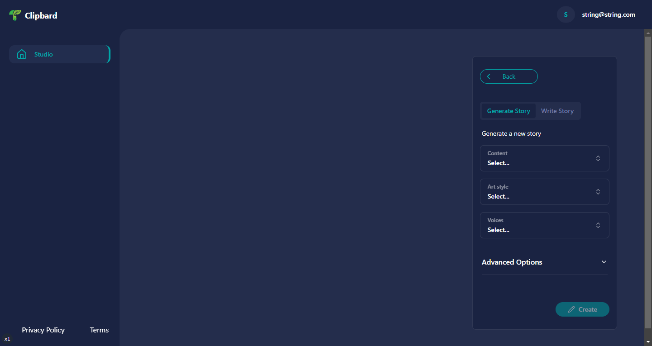Click the back chevron arrow icon
Screen dimensions: 652x346
click(x=489, y=76)
